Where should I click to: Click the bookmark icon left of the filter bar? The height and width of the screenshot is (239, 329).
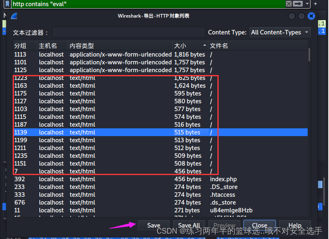click(7, 4)
